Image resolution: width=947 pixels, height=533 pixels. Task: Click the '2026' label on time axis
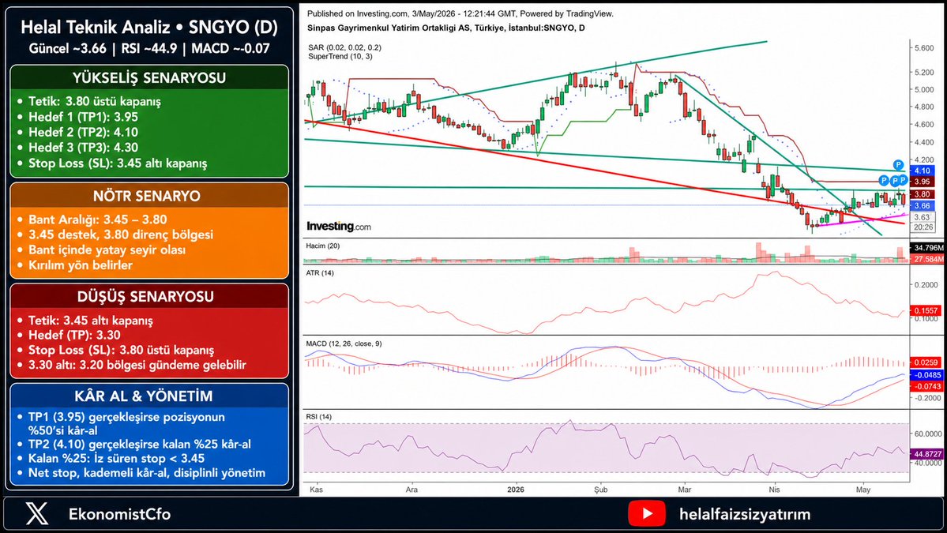tap(516, 490)
